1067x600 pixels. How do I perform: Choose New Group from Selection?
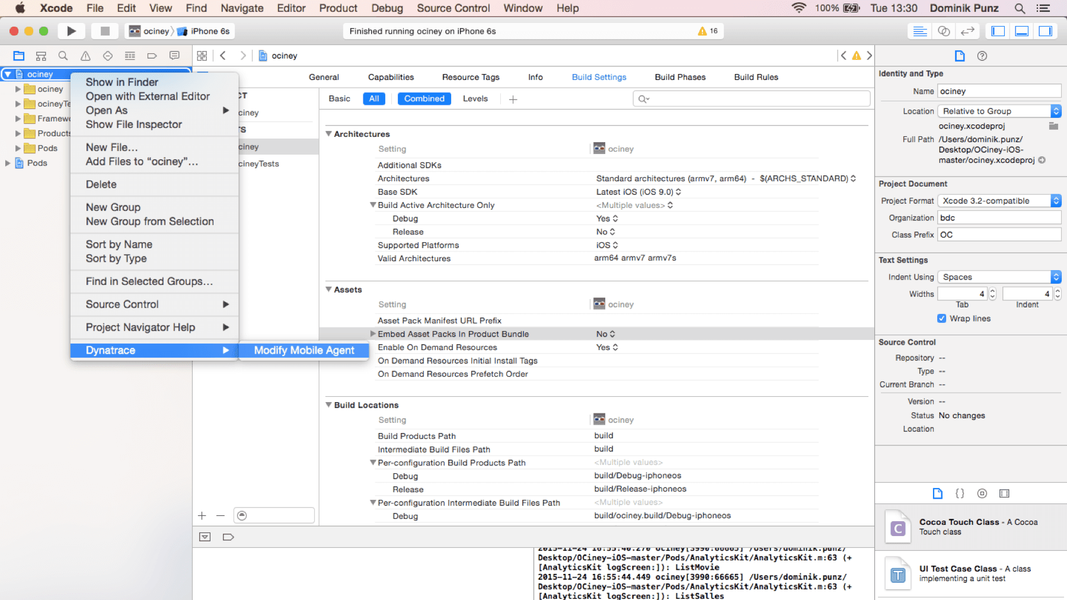point(150,222)
